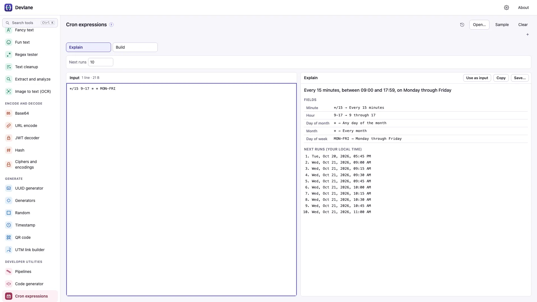Screen dimensions: 537x302
Task: Click the Save... button
Action: pos(520,78)
